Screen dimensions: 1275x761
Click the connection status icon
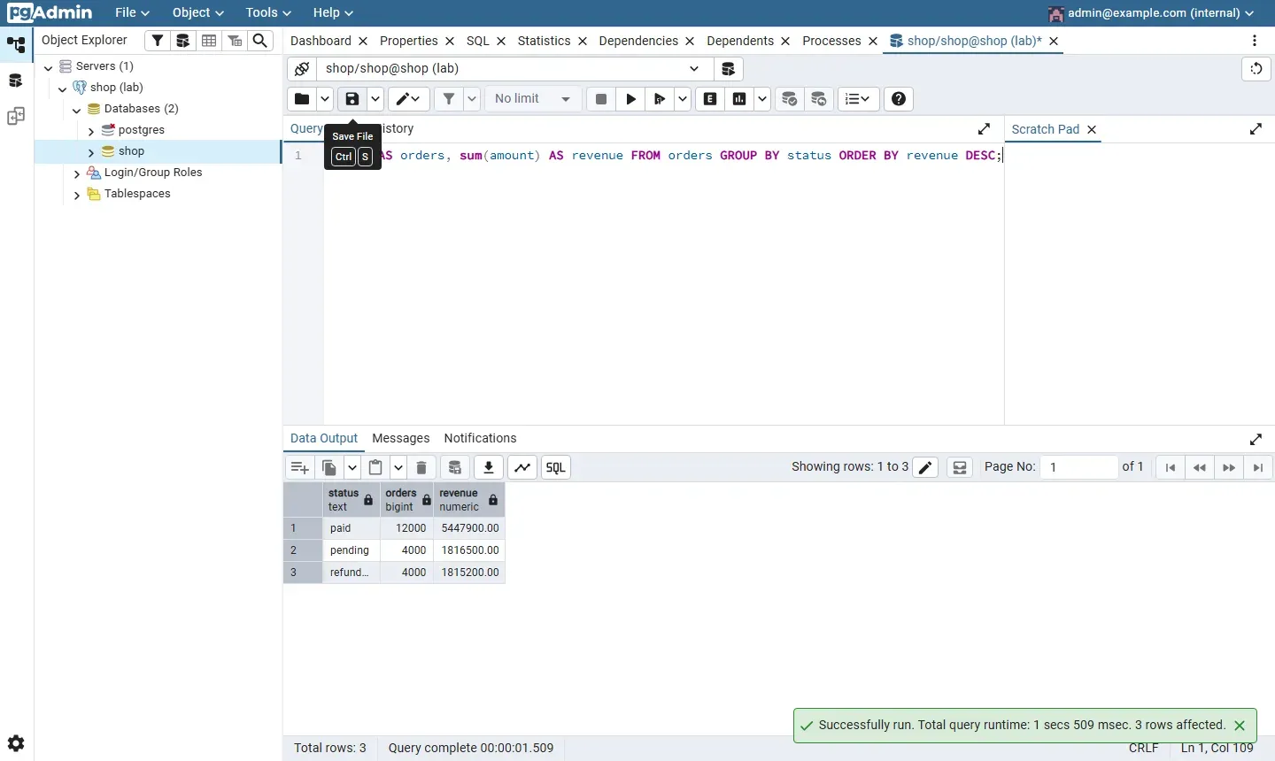tap(302, 69)
